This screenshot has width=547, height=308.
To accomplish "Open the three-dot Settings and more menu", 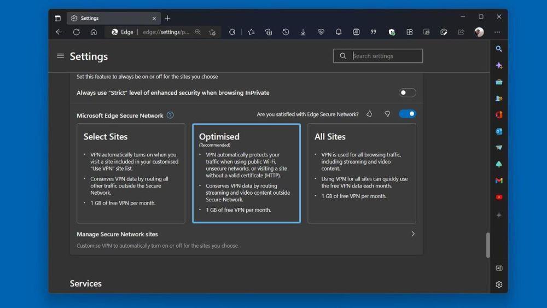I will click(x=497, y=32).
